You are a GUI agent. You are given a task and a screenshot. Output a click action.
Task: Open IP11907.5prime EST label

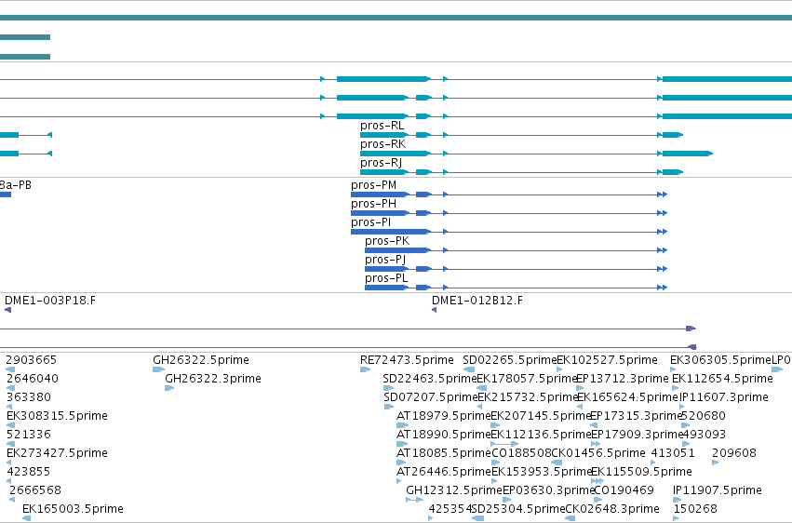718,490
